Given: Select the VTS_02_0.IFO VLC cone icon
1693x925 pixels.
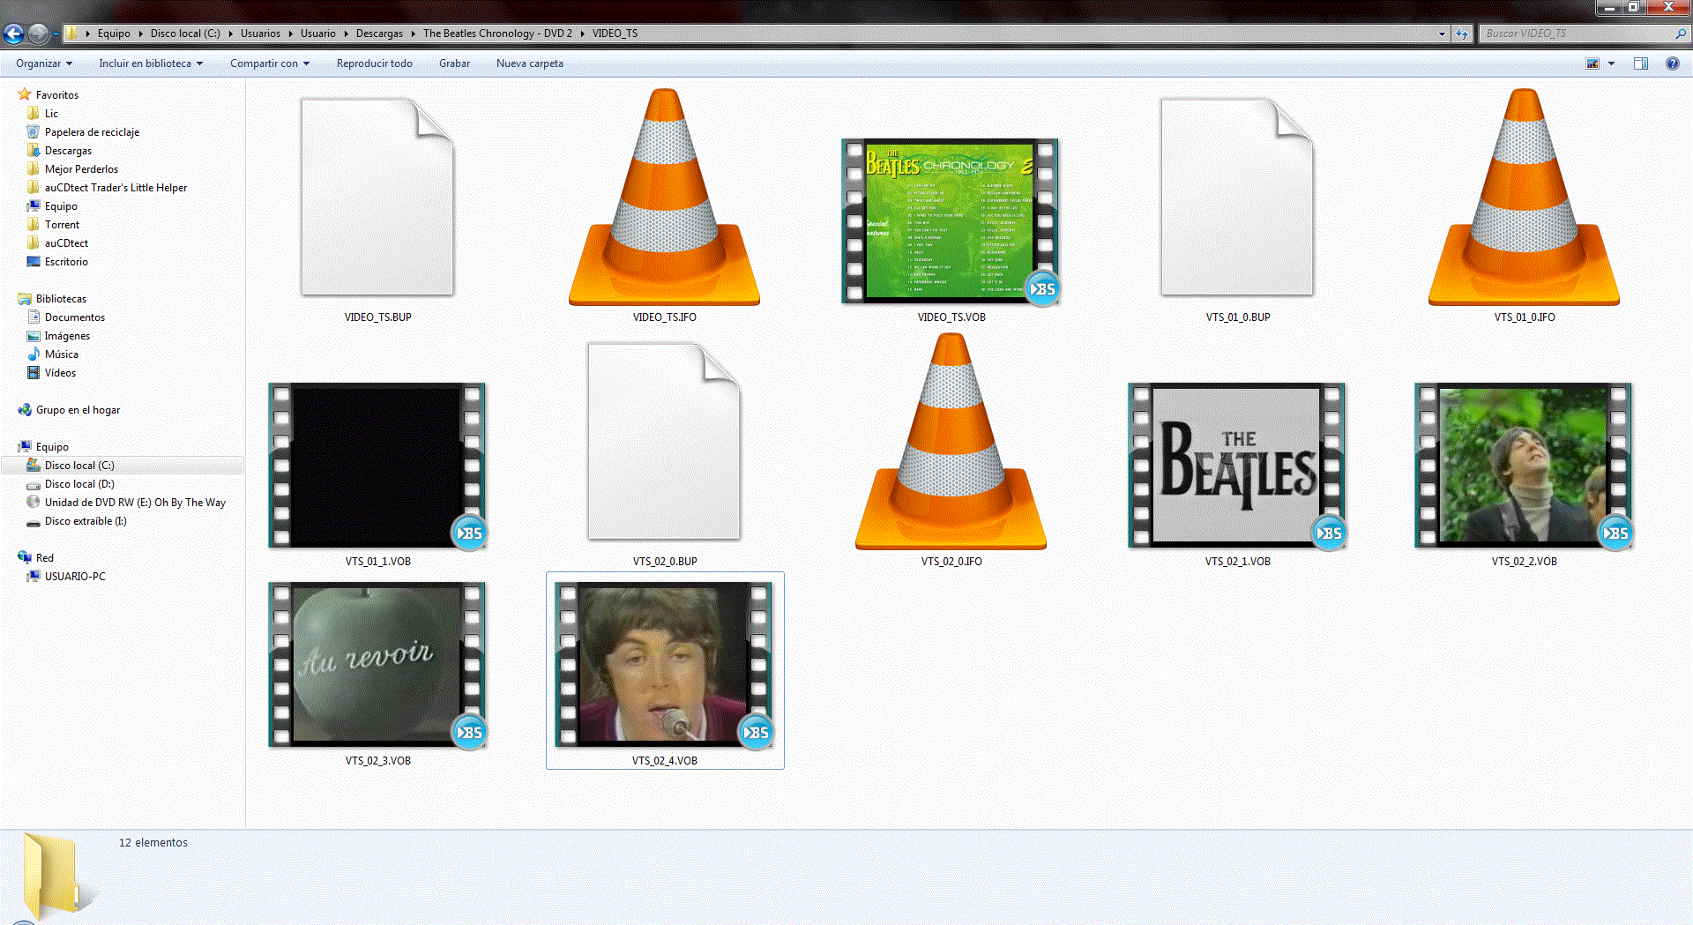Looking at the screenshot, I should tap(951, 441).
